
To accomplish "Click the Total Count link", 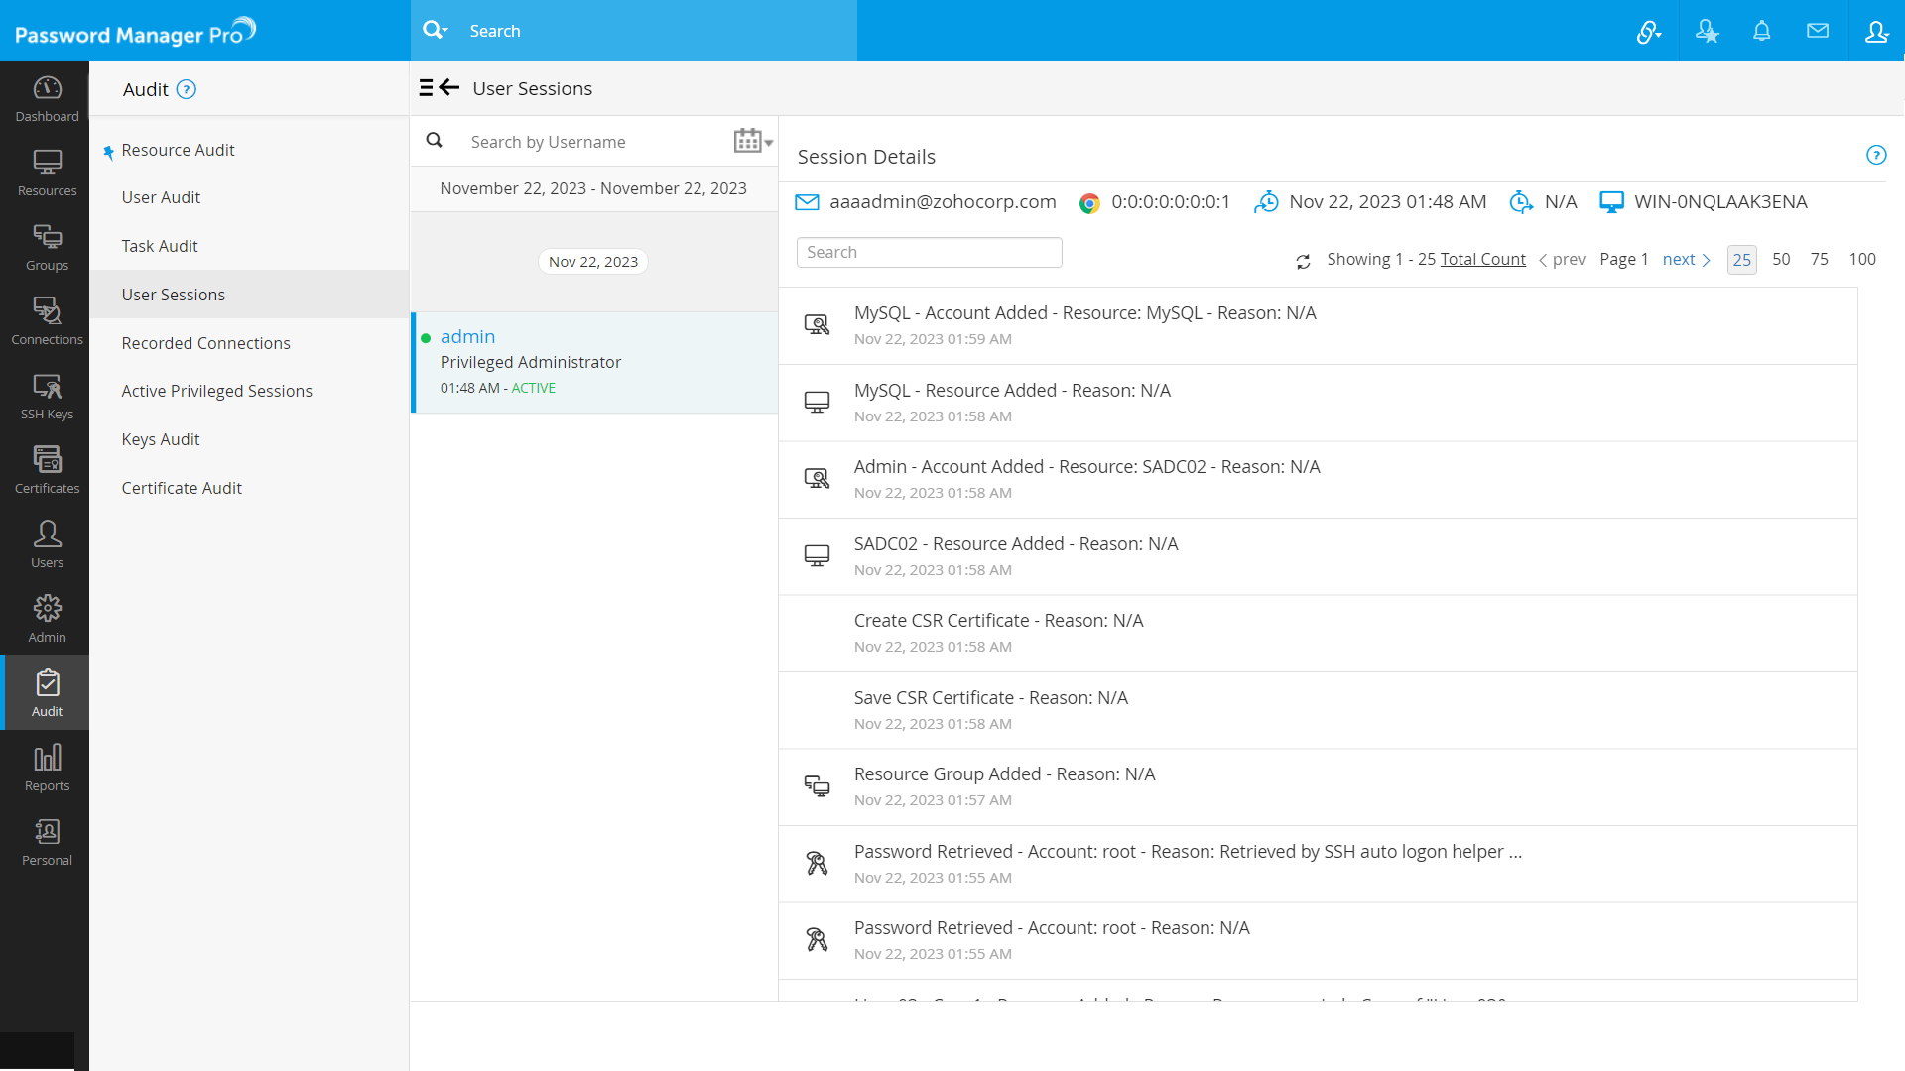I will [x=1482, y=259].
